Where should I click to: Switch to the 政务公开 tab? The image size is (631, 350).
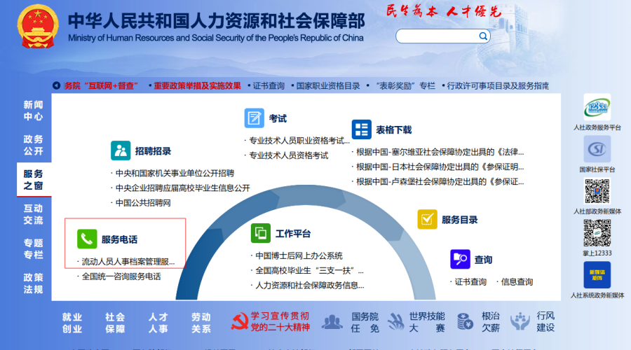[x=33, y=145]
